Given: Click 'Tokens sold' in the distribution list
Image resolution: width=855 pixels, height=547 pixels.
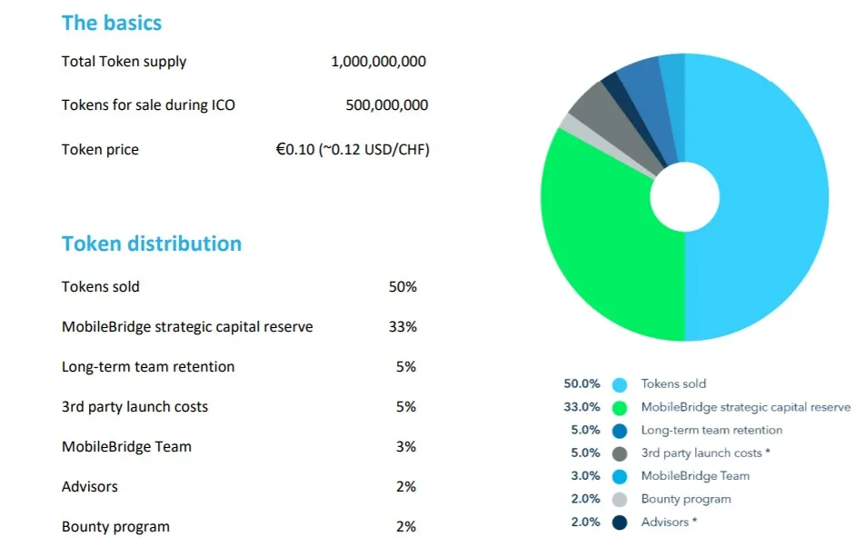Looking at the screenshot, I should tap(100, 287).
